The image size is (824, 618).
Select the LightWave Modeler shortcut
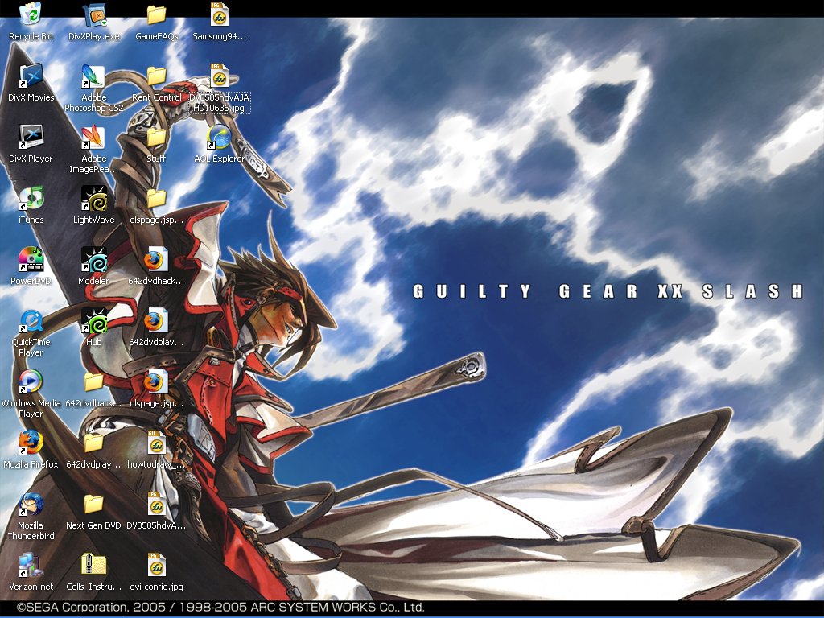click(x=94, y=260)
